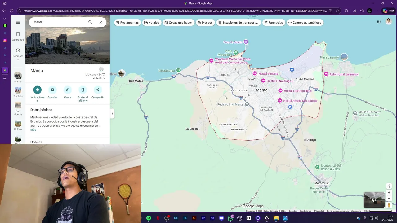Click the Manta search text field
The image size is (397, 223).
click(x=59, y=22)
